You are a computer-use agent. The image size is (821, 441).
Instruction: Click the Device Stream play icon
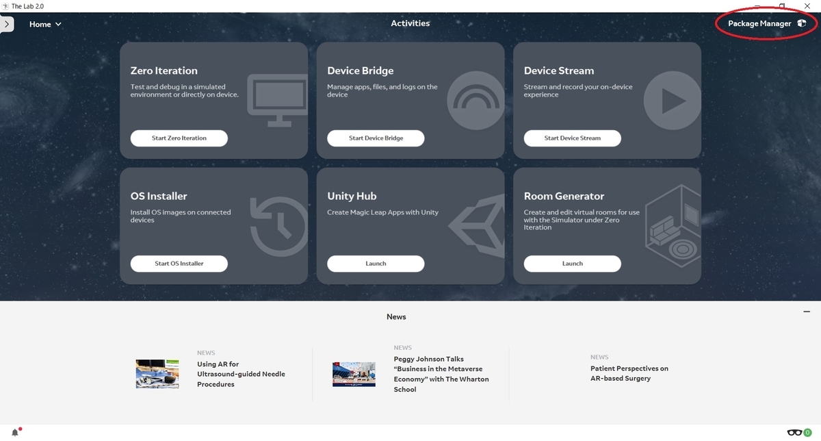tap(673, 101)
